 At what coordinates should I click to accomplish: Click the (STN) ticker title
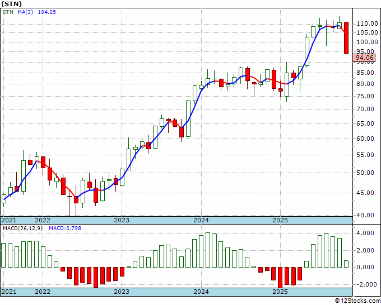11,4
